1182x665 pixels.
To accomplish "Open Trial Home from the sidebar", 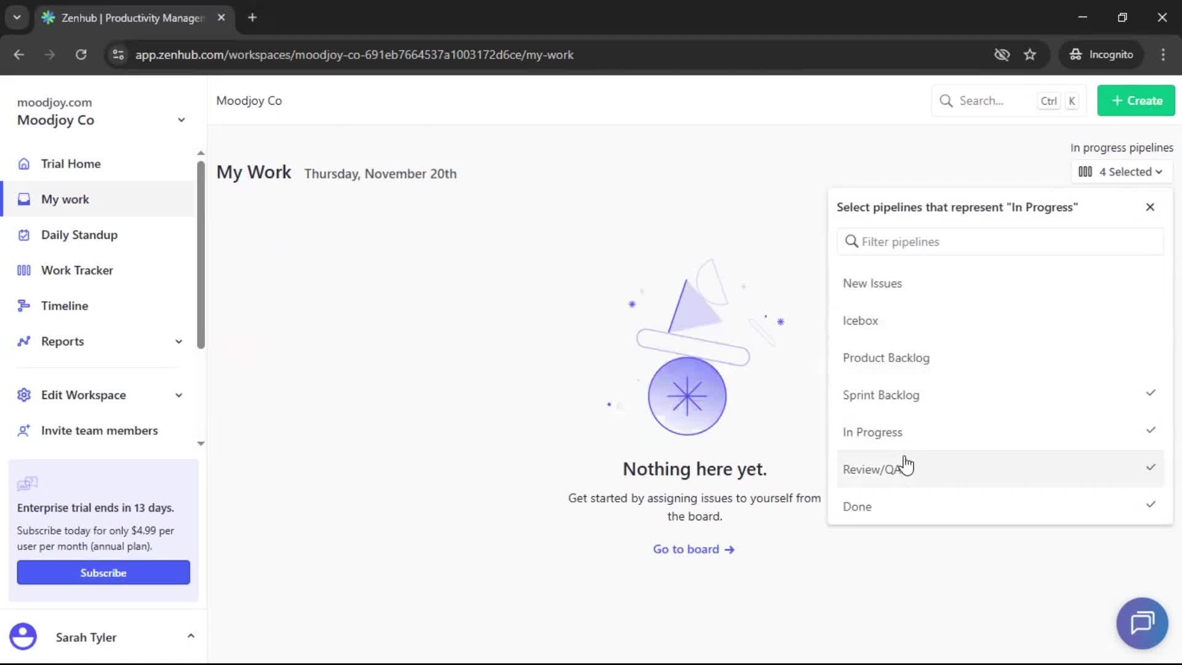I will click(71, 164).
